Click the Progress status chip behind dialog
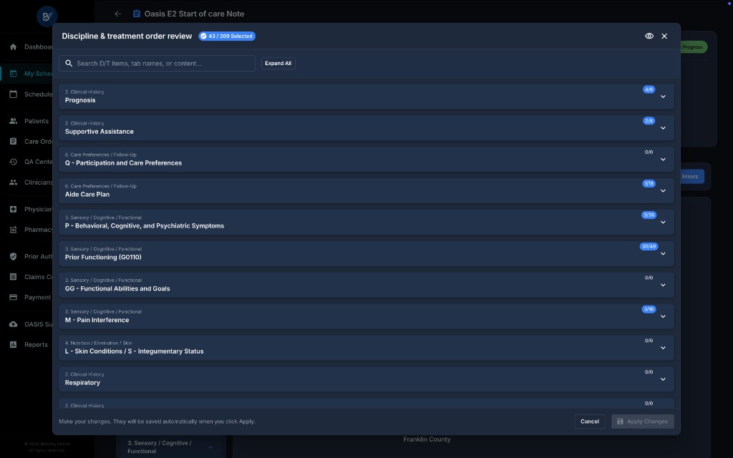 pyautogui.click(x=692, y=47)
